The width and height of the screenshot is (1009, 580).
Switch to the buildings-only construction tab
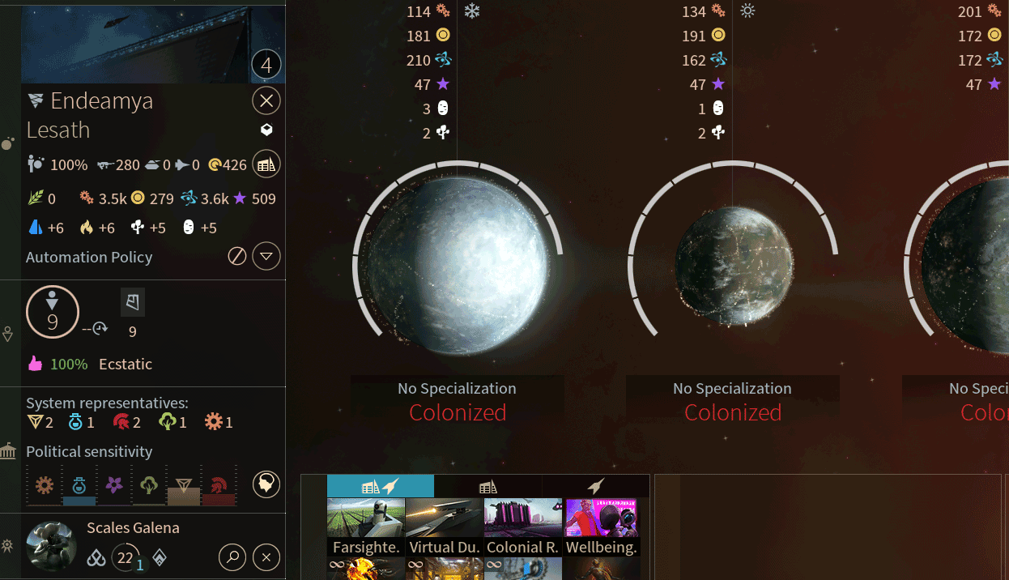click(x=487, y=486)
